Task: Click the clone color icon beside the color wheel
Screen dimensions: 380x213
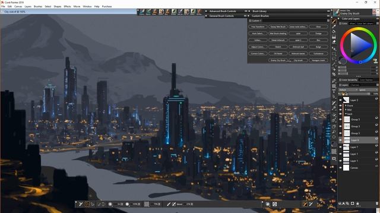Action: pyautogui.click(x=375, y=60)
